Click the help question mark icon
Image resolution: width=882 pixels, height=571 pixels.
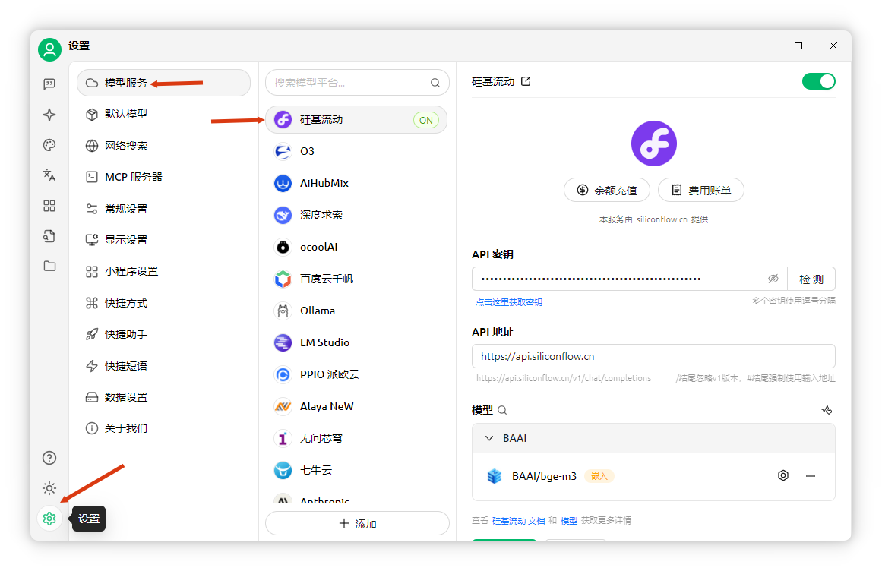pos(49,458)
